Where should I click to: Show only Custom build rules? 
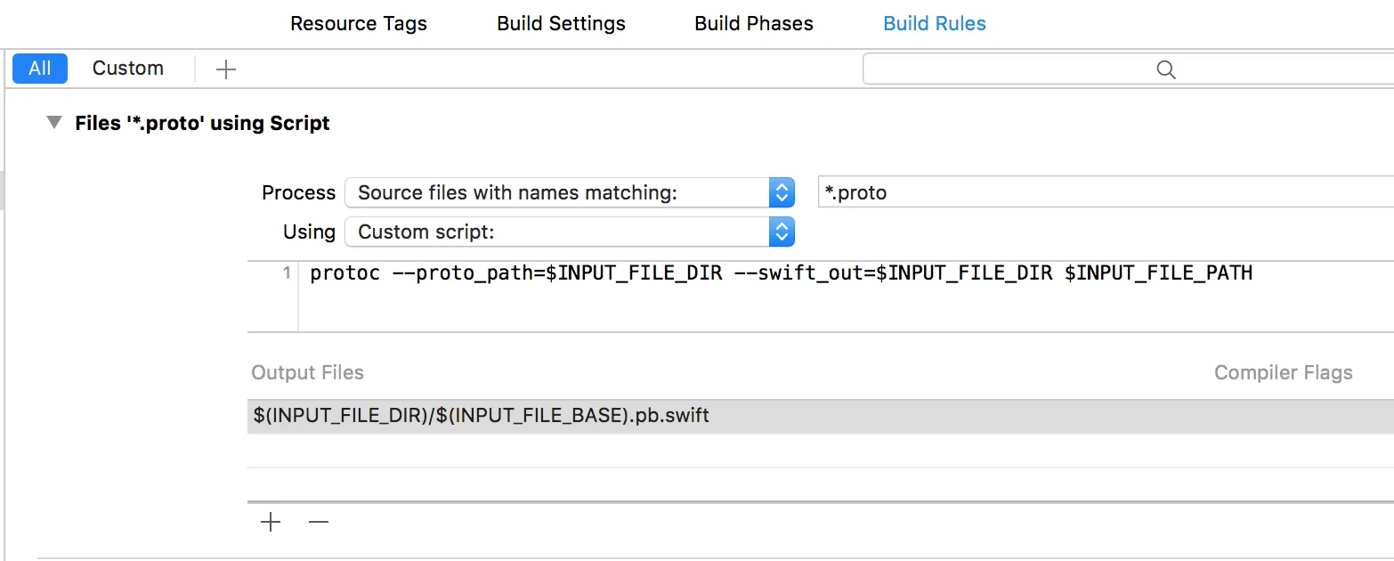128,69
